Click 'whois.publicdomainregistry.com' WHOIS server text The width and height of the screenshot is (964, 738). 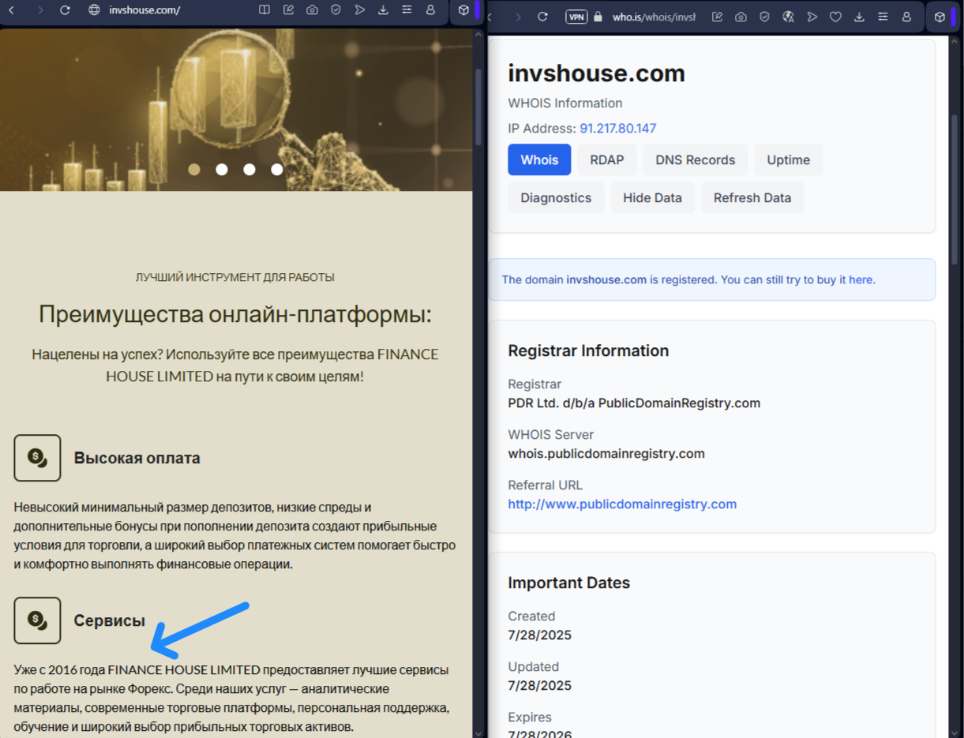[606, 453]
